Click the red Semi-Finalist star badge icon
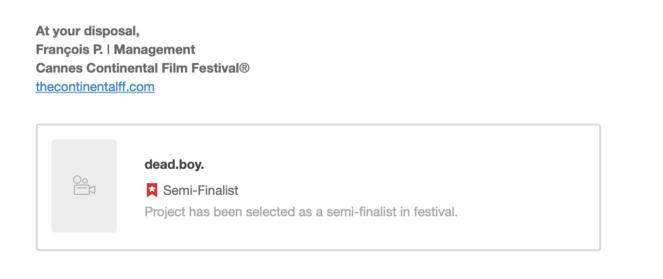 (x=152, y=190)
